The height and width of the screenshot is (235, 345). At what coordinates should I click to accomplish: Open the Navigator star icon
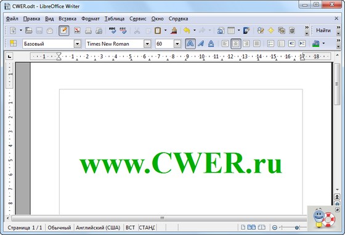tap(271, 30)
